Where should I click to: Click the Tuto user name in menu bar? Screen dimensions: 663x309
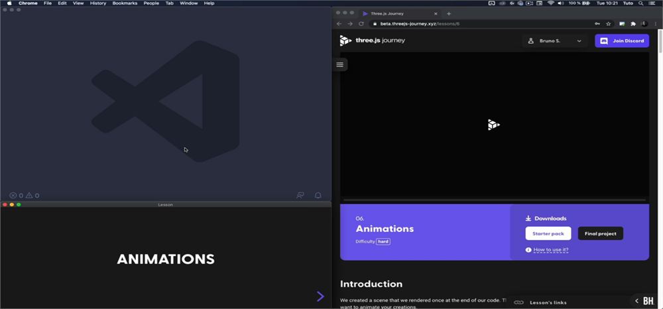[628, 3]
